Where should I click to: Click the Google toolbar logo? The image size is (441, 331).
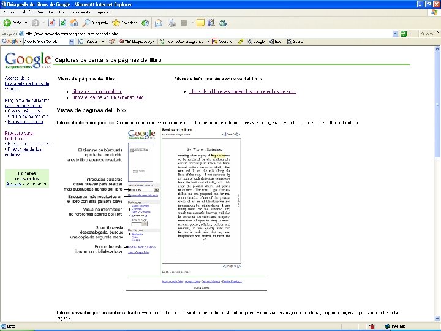10,42
